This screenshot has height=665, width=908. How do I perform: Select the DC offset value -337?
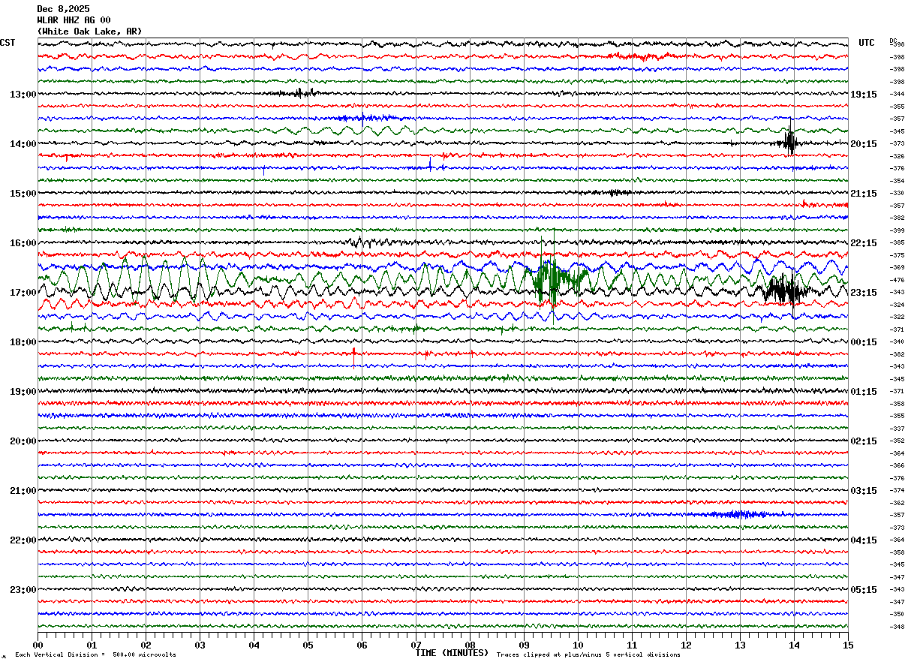pyautogui.click(x=897, y=429)
